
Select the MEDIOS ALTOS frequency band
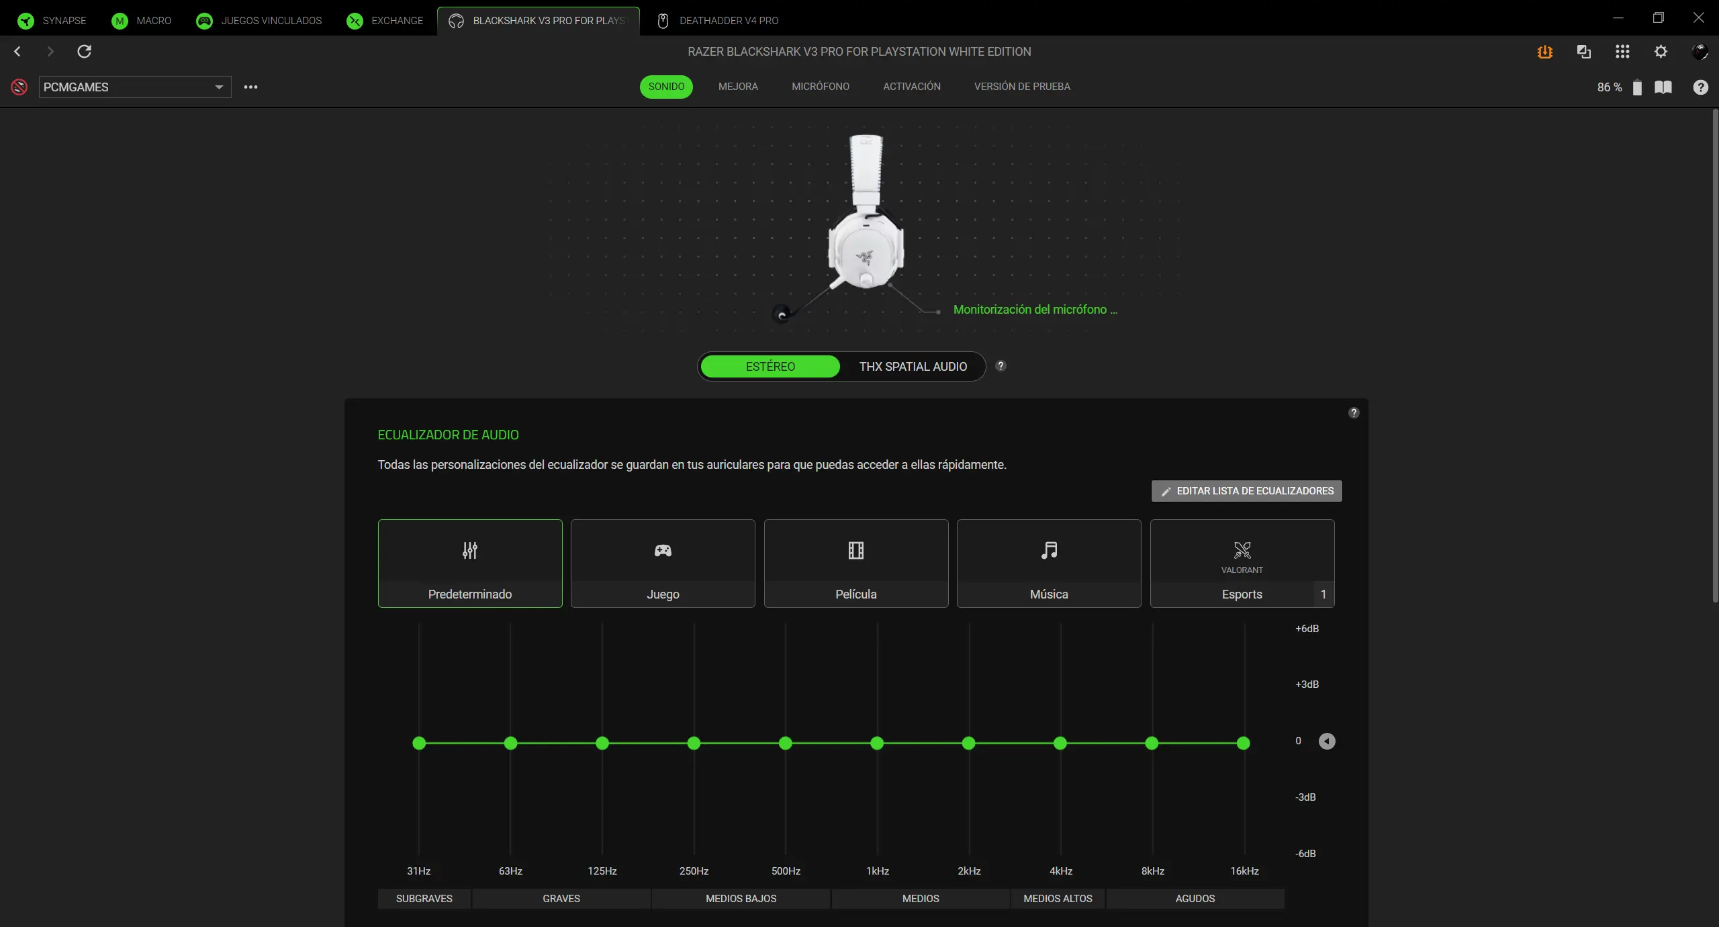coord(1058,899)
